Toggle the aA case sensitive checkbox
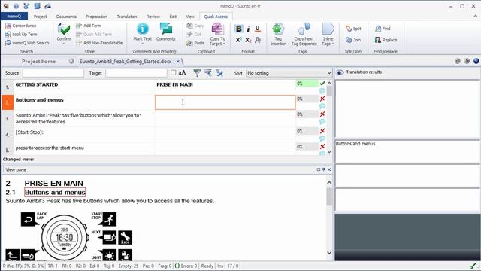 pyautogui.click(x=174, y=72)
